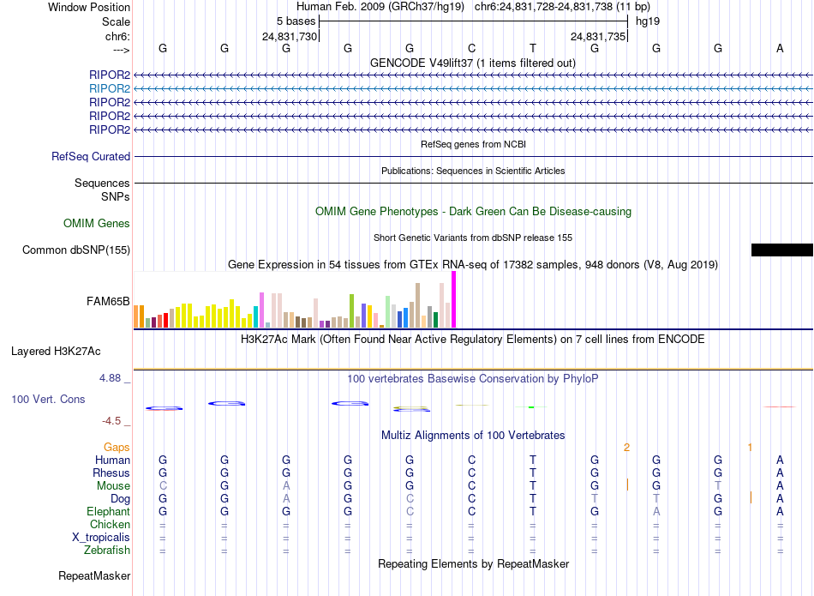The image size is (814, 596).
Task: Click the 4.88 upper conservation scale value
Action: click(x=111, y=378)
